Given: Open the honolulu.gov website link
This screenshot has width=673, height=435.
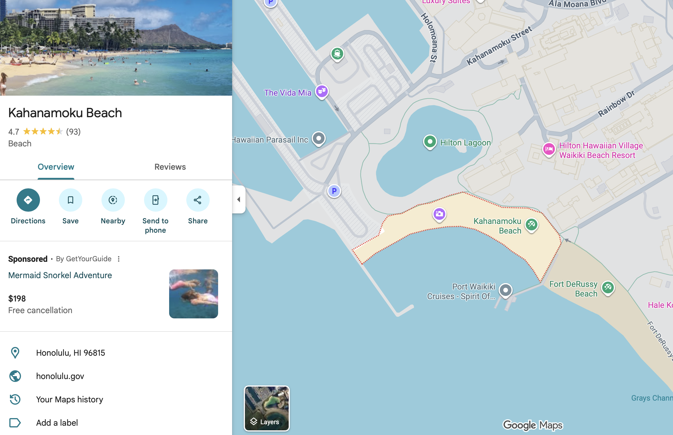Looking at the screenshot, I should point(60,376).
